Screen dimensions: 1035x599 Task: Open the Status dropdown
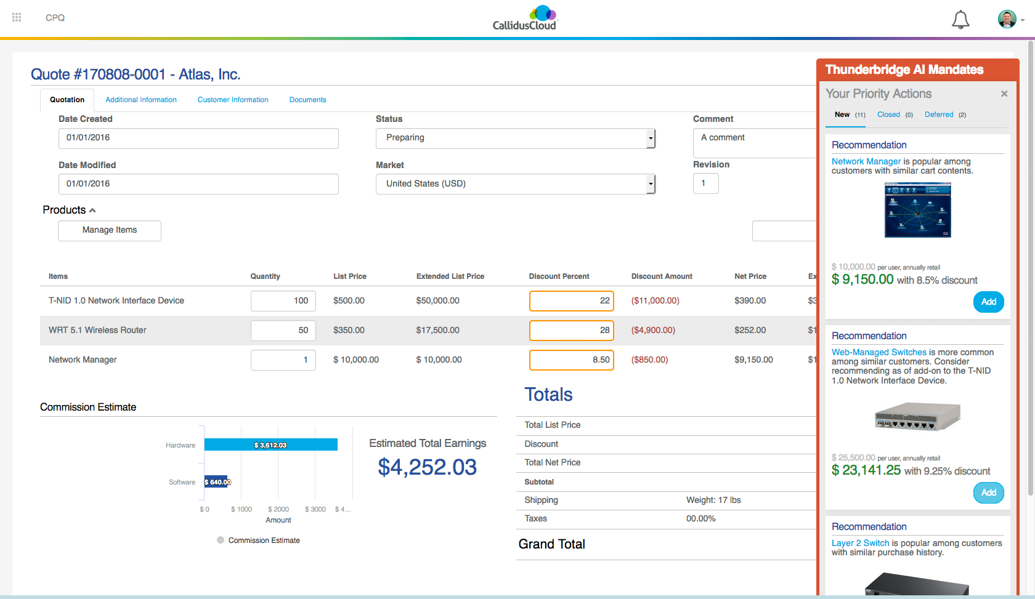(651, 138)
